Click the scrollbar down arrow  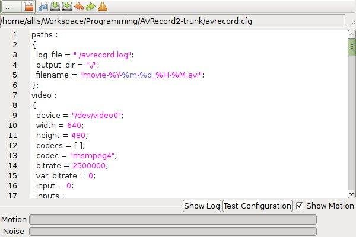pos(351,194)
